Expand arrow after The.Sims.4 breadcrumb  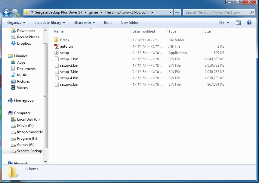[x=152, y=12]
